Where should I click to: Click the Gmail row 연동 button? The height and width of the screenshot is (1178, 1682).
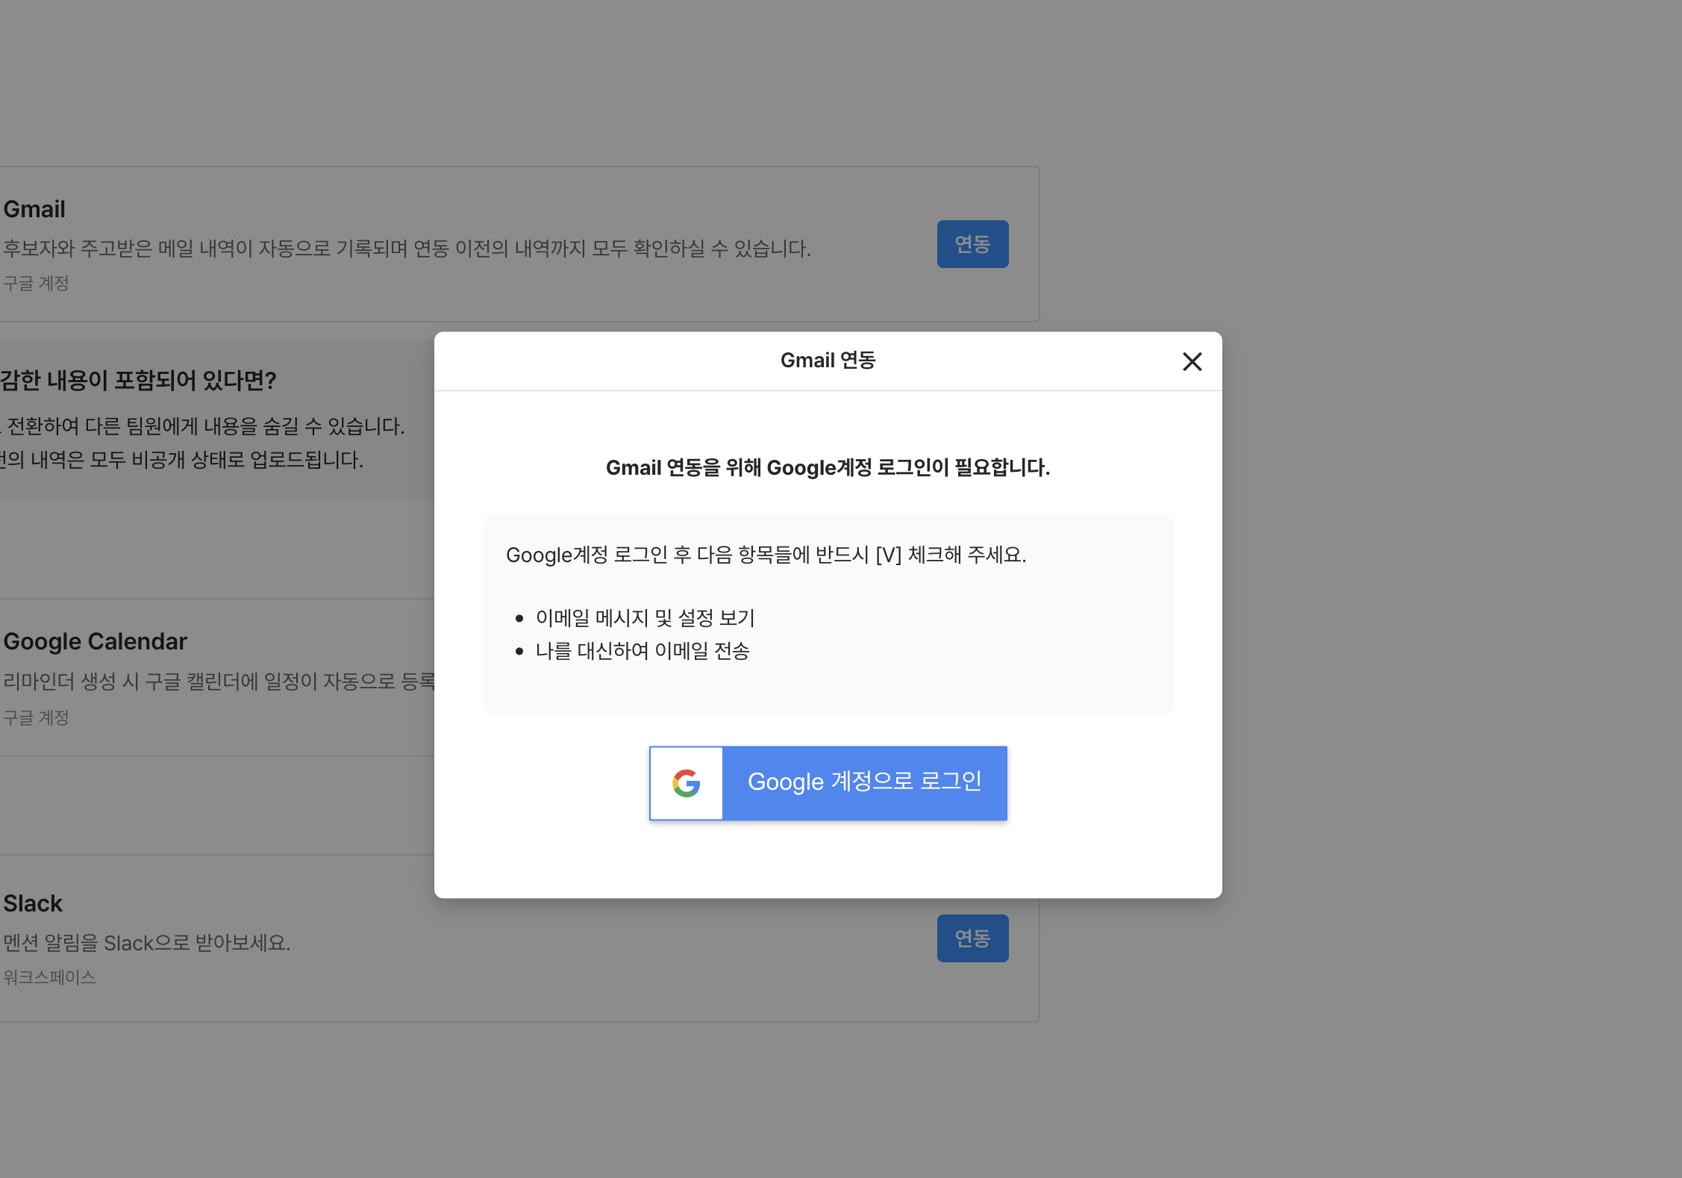[x=972, y=244]
